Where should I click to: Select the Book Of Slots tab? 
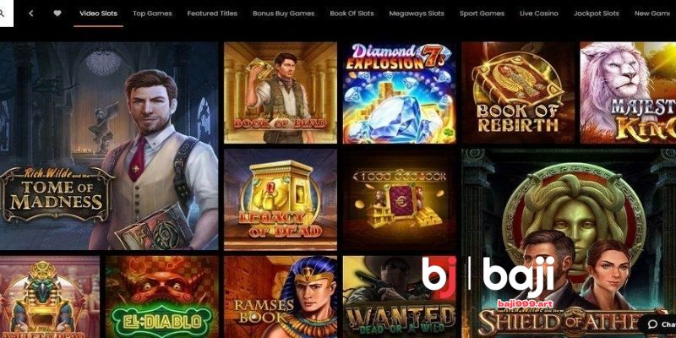(x=352, y=14)
